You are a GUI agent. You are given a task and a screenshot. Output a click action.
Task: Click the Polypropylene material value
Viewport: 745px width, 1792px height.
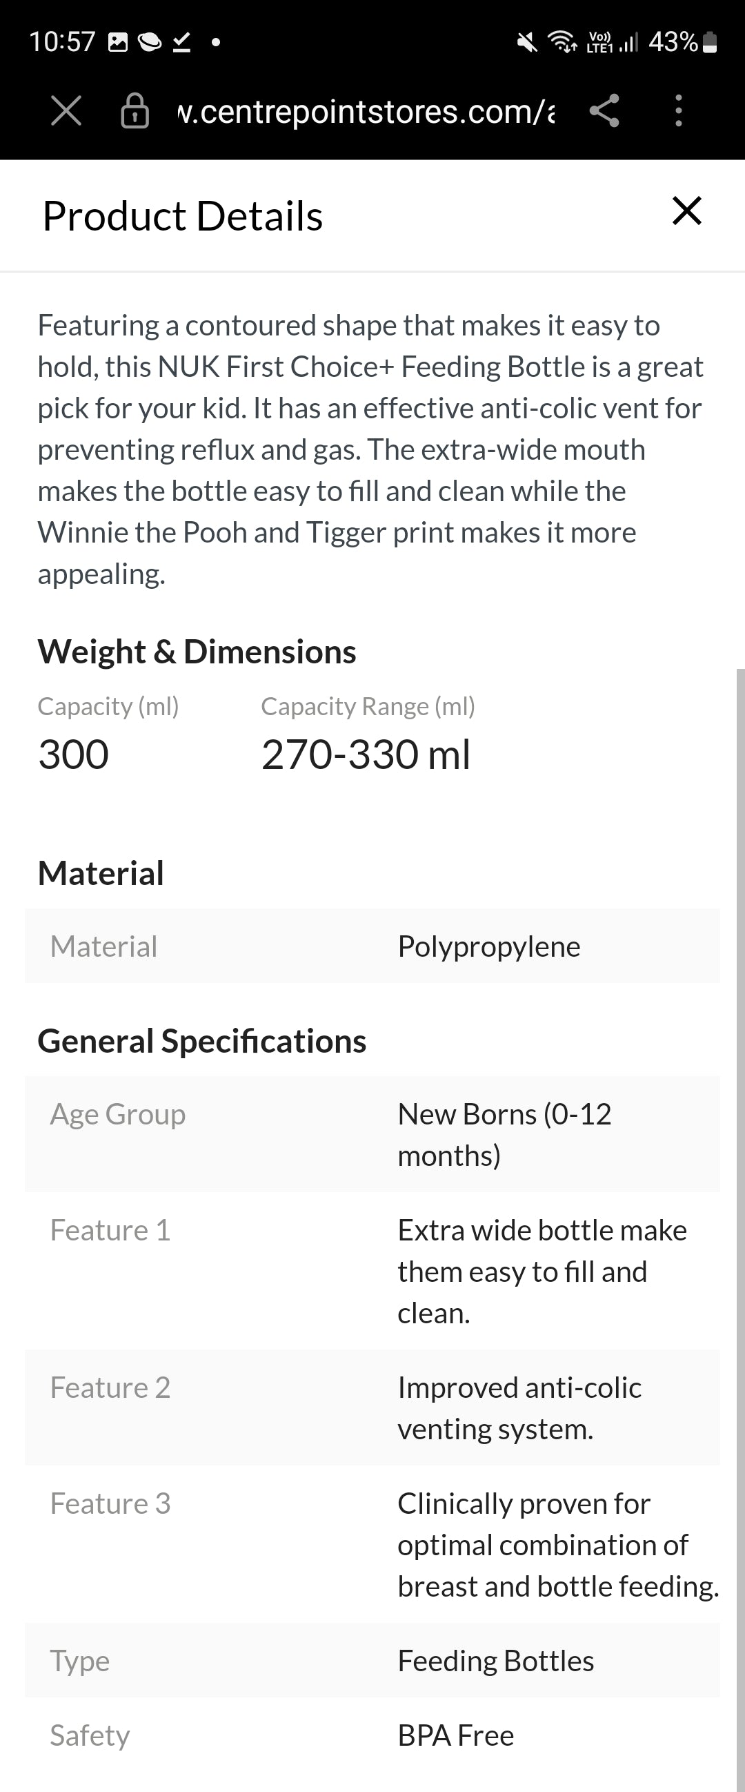(x=488, y=946)
